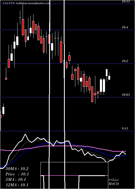This screenshot has width=135, height=189.
Task: Click the USA VTN bullkhan.munafasutra.com title
Action: coord(26,3)
